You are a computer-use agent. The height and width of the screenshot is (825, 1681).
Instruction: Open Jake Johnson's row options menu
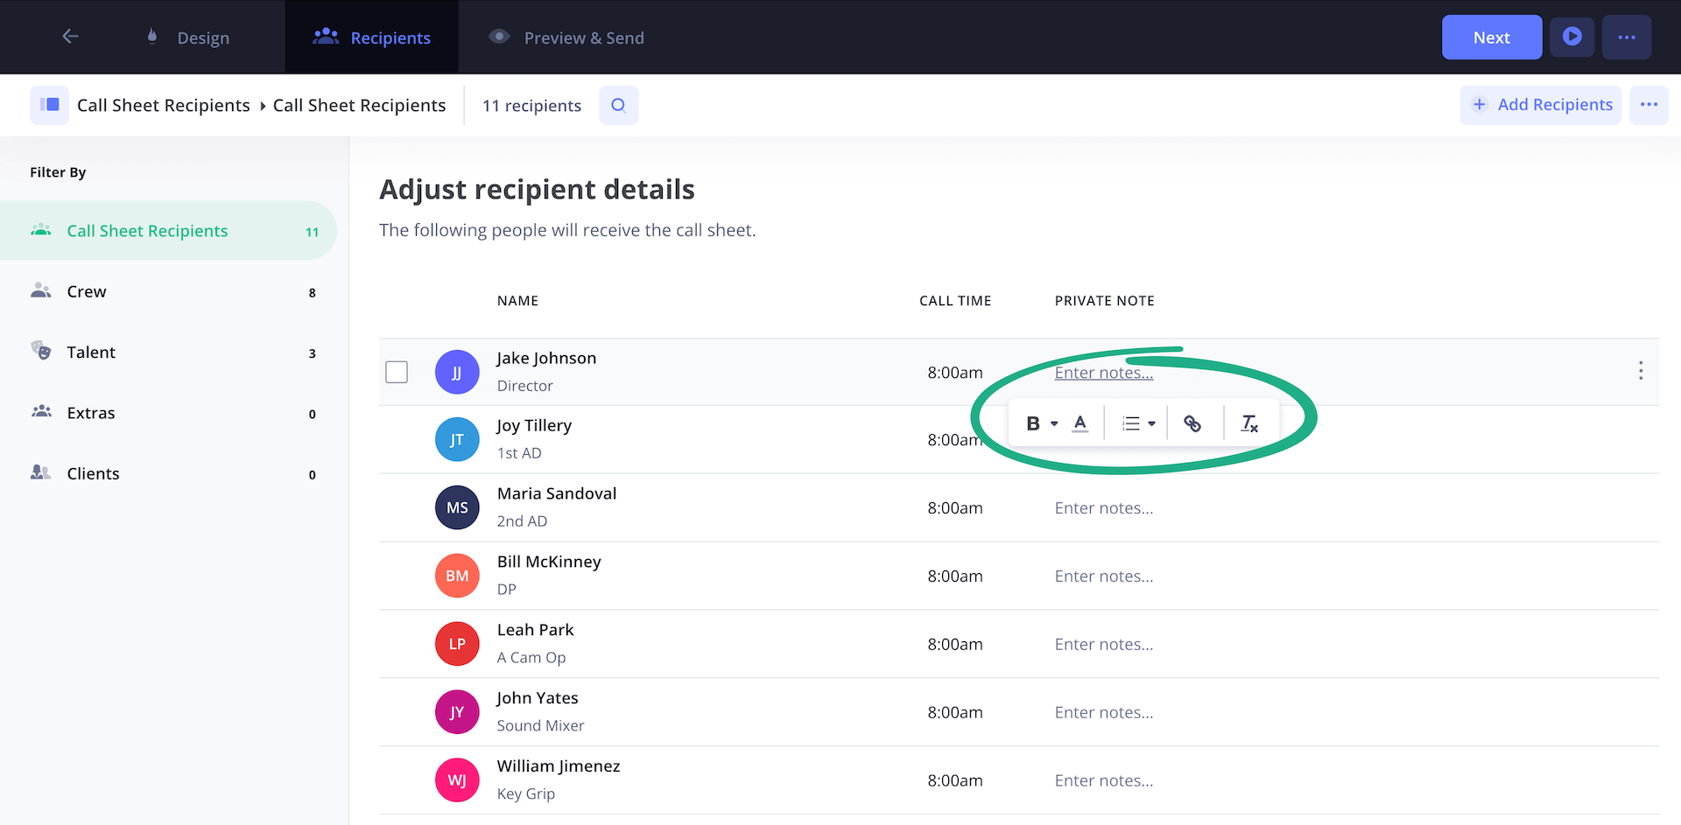tap(1640, 371)
